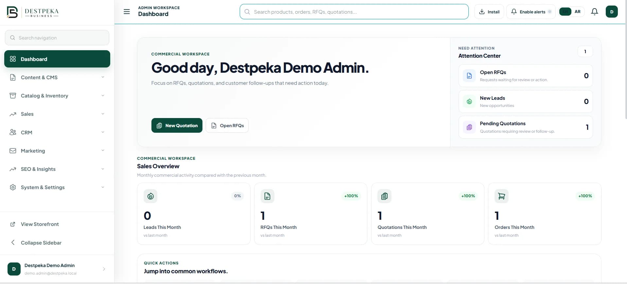Screen dimensions: 627x284
Task: Select the EN language option
Action: coord(565,12)
